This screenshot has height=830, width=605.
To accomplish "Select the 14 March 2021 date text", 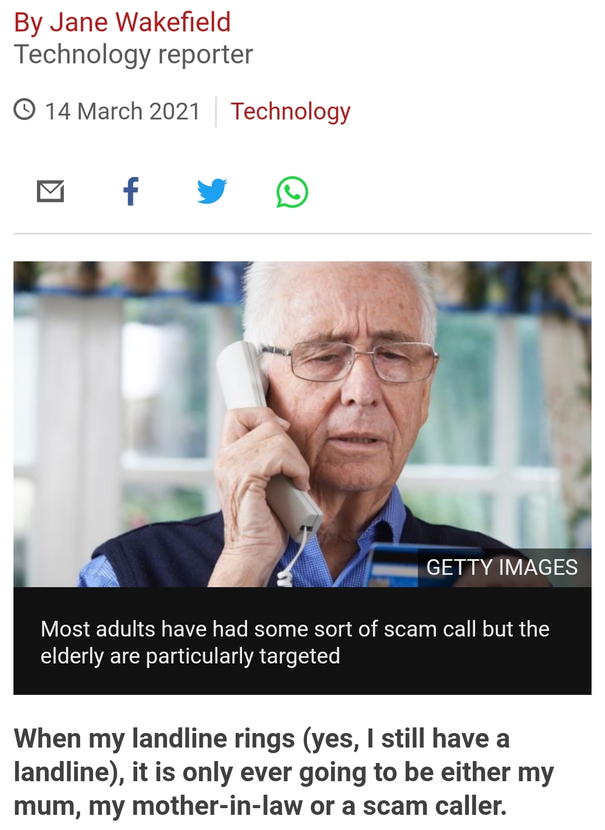I will click(x=122, y=111).
